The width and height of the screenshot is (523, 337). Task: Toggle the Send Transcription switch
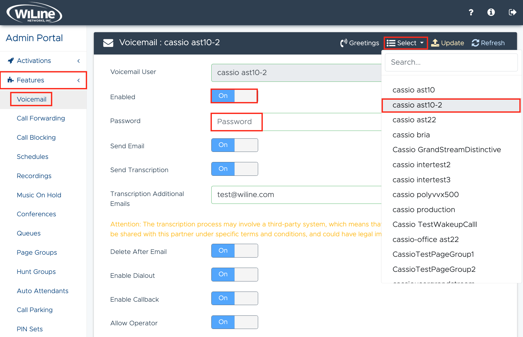(234, 169)
